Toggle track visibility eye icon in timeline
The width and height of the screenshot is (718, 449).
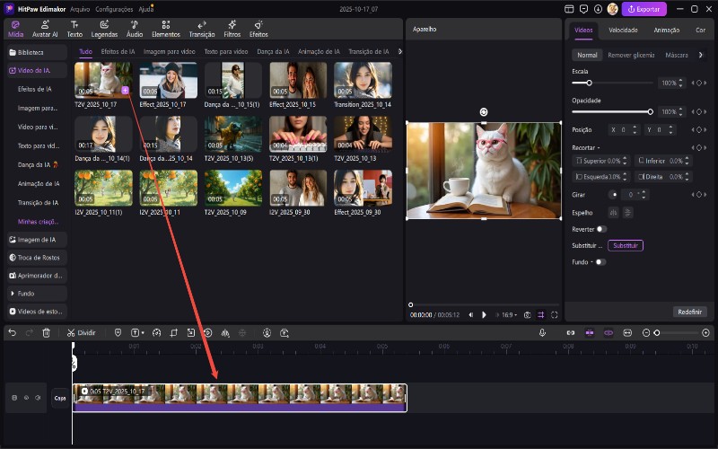(x=26, y=398)
